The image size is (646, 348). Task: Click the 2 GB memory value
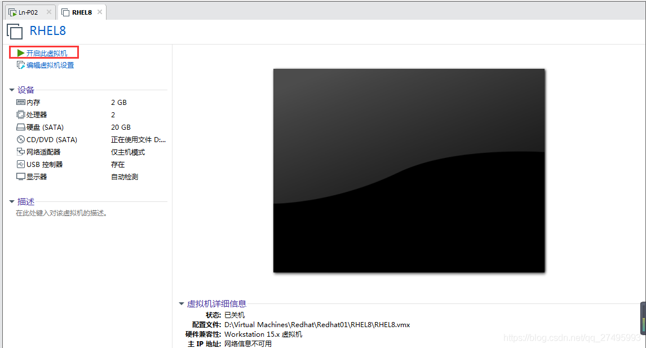tap(118, 102)
